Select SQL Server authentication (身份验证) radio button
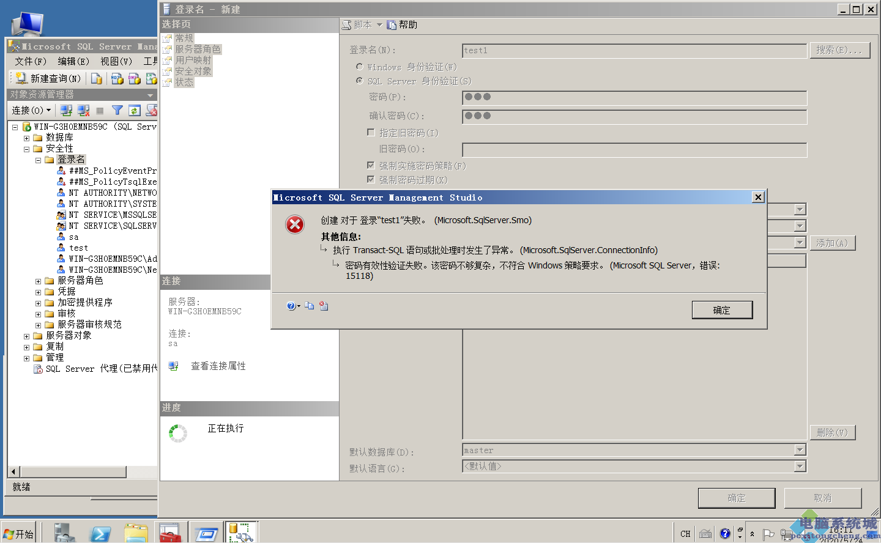This screenshot has height=543, width=881. point(359,81)
